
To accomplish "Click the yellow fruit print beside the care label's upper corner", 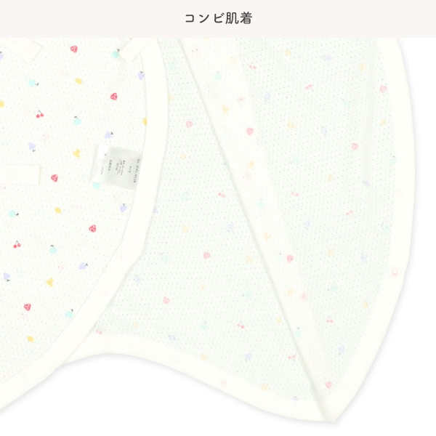I will tap(77, 153).
